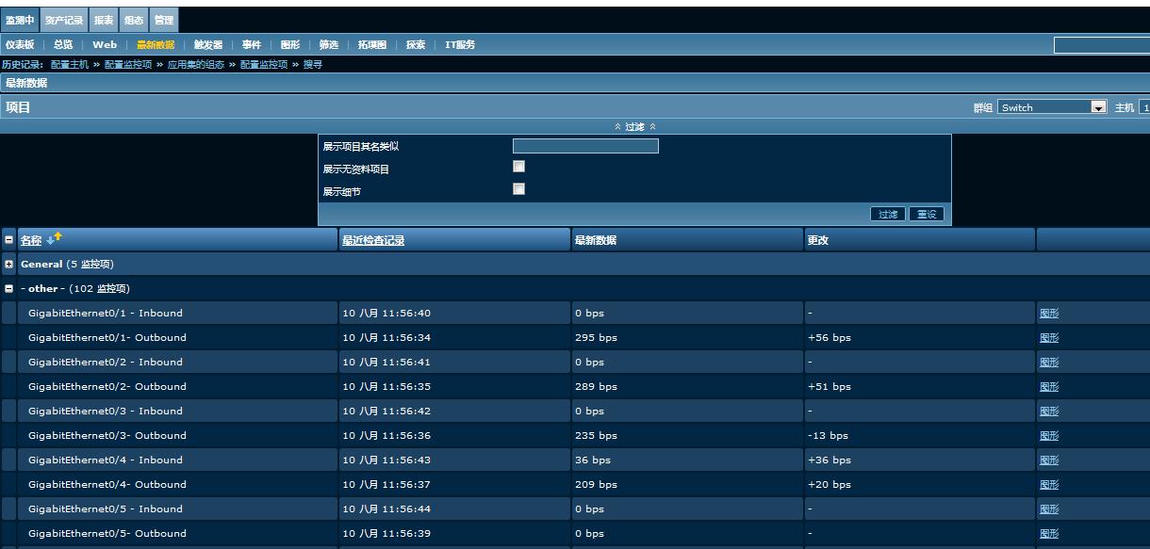The width and height of the screenshot is (1150, 549).
Task: Open 图形 link for GigabitEthernet0/5 - Inbound
Action: pyautogui.click(x=1049, y=509)
